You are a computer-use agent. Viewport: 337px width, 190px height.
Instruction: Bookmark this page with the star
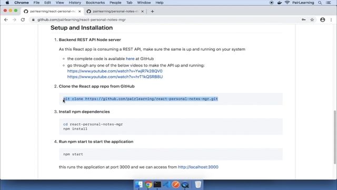[x=312, y=20]
